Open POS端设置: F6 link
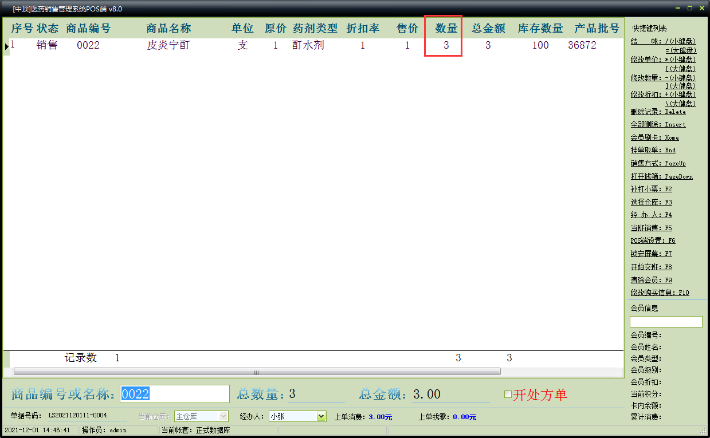710x438 pixels. 653,240
